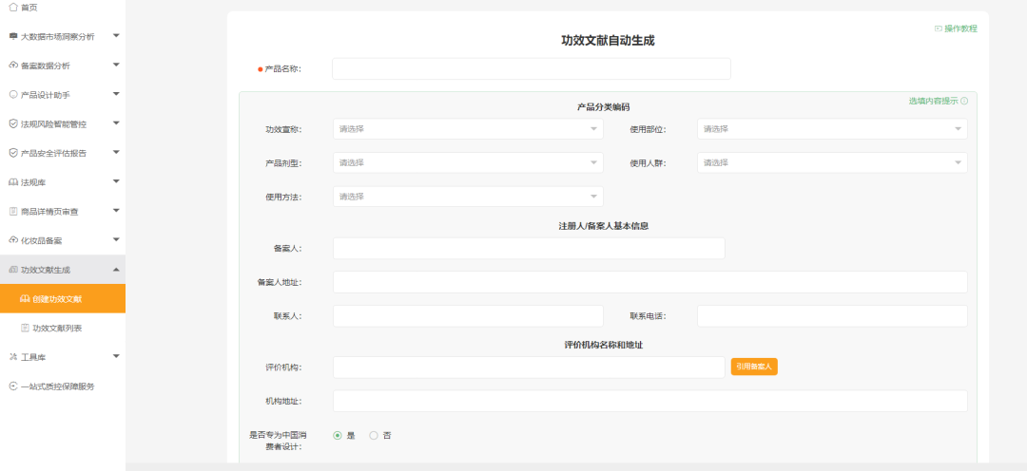Open 功效文献列表 in the sidebar
Viewport: 1027px width, 471px height.
tap(57, 329)
